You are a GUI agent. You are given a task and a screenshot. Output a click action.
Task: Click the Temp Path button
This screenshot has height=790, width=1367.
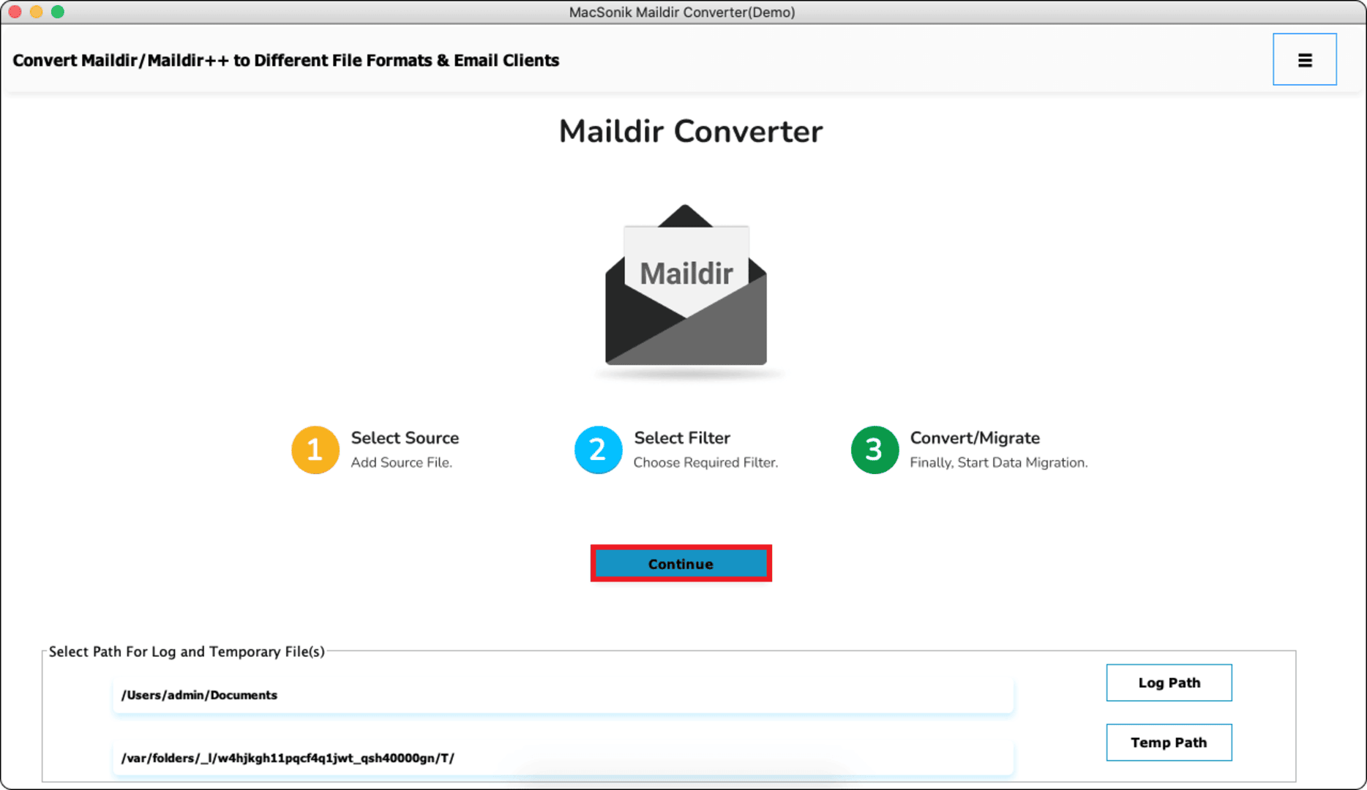pos(1169,742)
